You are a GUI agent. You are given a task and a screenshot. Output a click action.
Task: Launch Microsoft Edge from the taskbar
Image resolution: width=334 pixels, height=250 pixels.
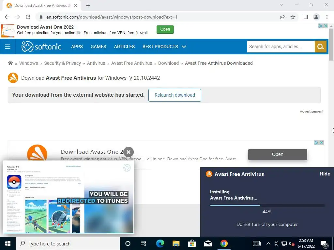[x=160, y=243]
